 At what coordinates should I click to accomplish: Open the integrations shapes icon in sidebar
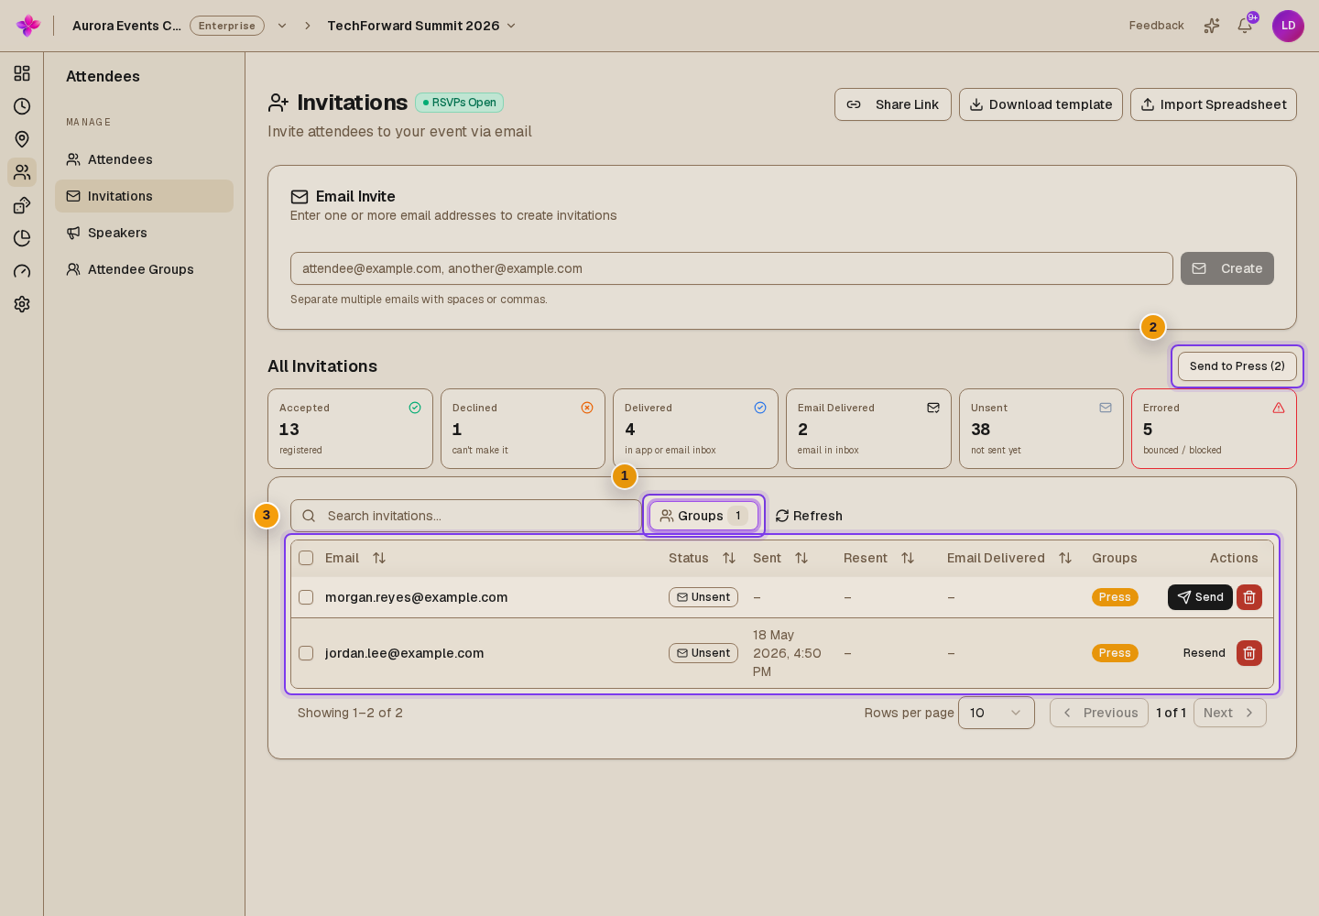22,205
